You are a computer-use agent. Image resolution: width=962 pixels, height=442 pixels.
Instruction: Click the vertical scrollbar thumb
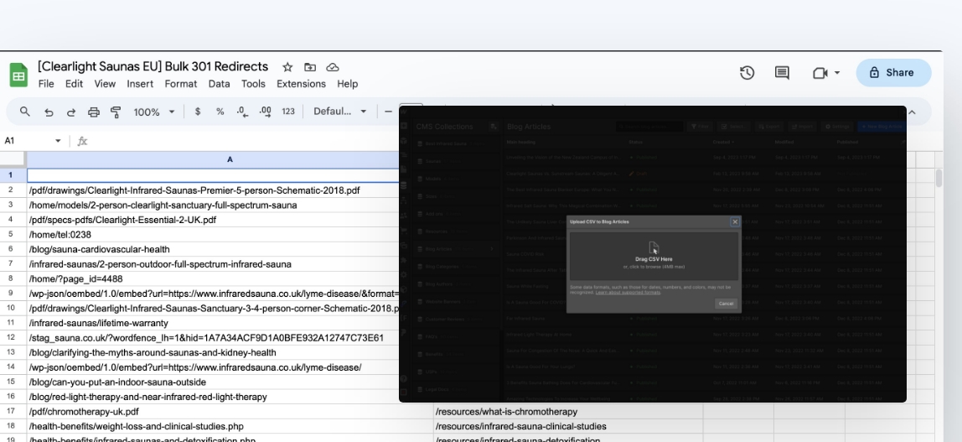coord(939,178)
